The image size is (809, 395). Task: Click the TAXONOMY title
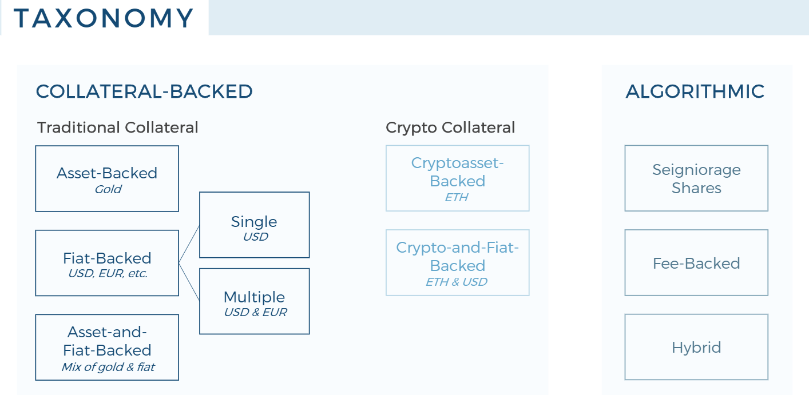pyautogui.click(x=104, y=18)
